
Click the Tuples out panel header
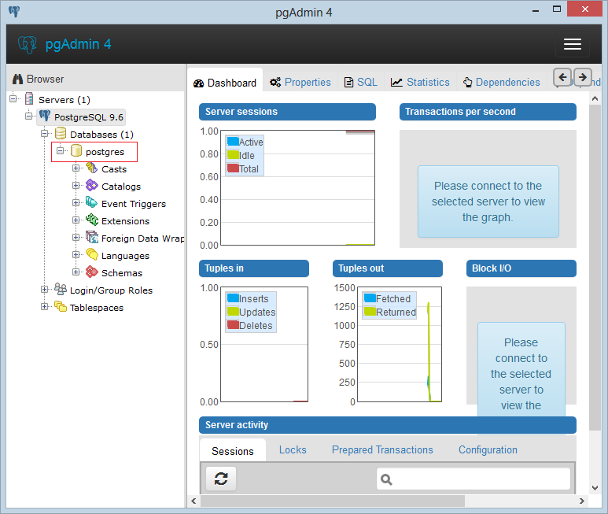[387, 268]
